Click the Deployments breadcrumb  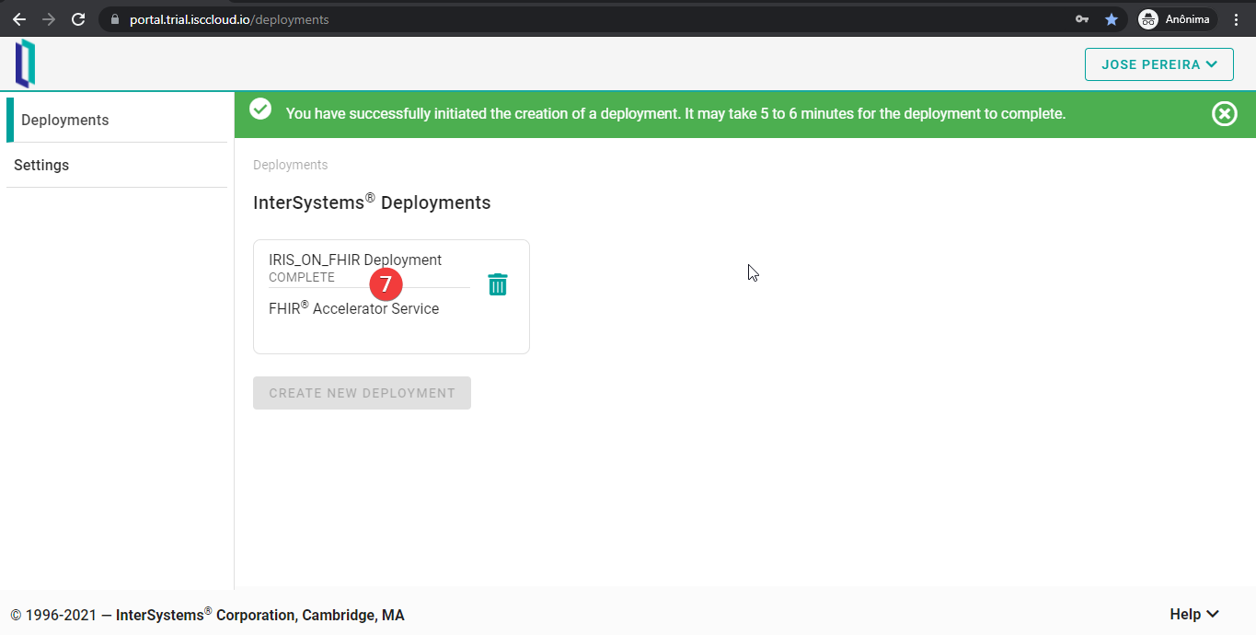pos(291,165)
